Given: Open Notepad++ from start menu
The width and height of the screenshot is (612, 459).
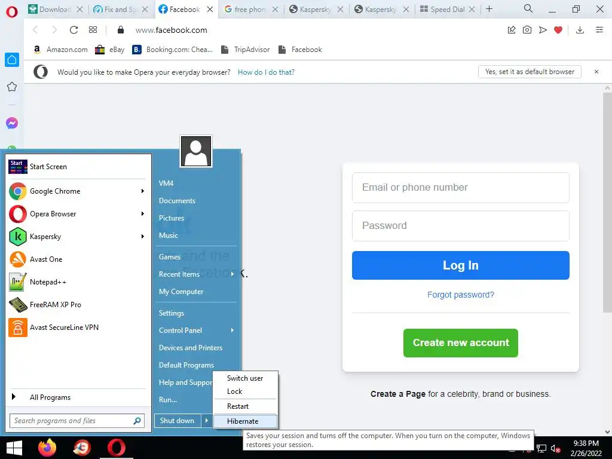Looking at the screenshot, I should [x=78, y=282].
